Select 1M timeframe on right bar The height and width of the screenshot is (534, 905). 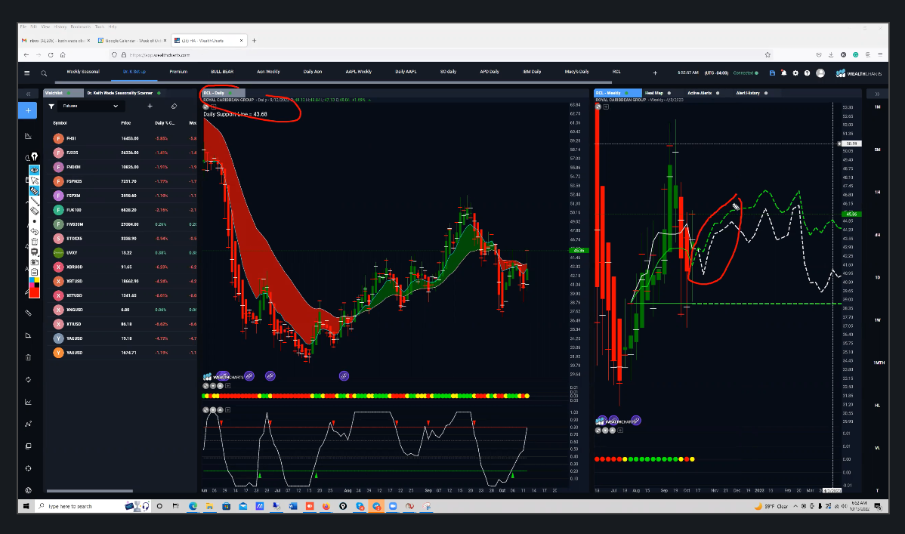point(877,107)
